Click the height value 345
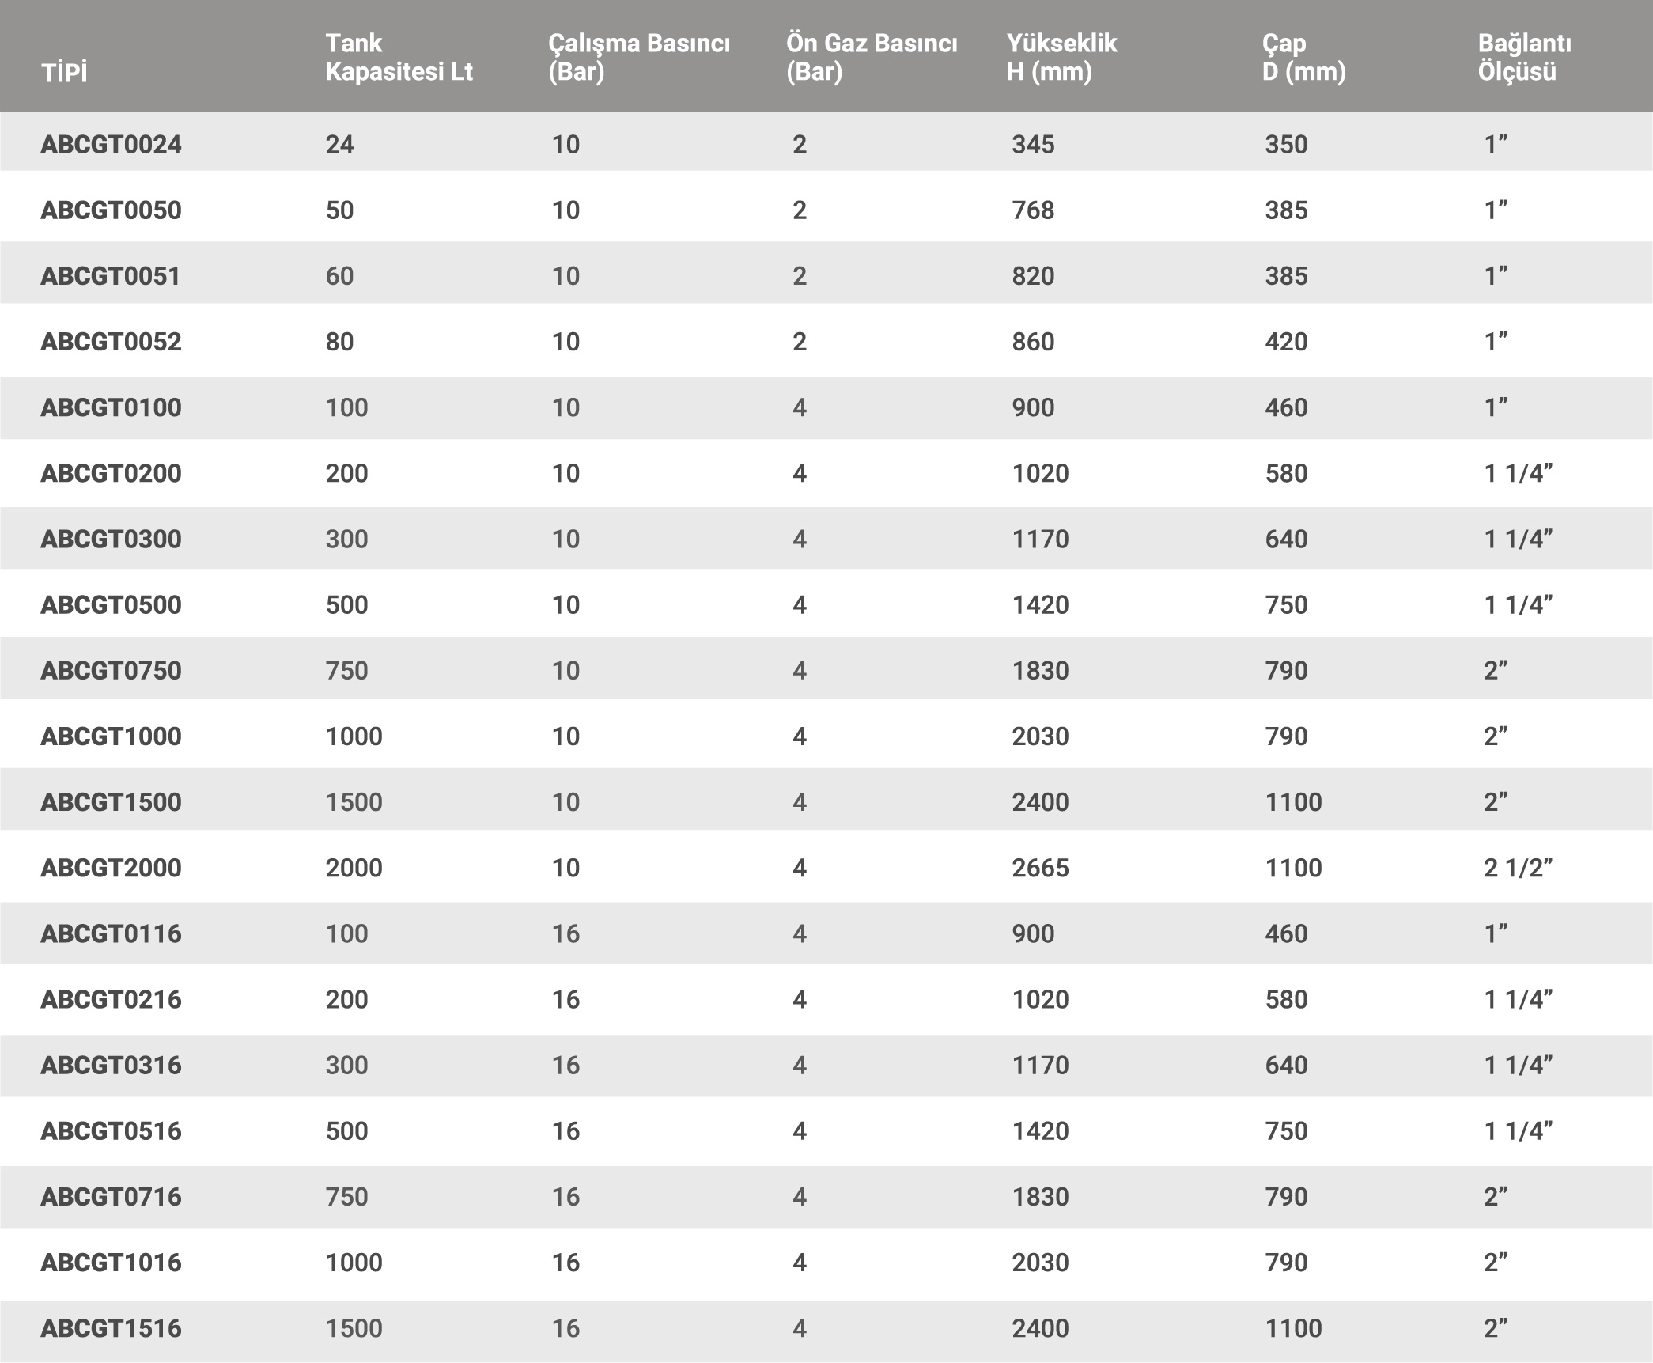Image resolution: width=1653 pixels, height=1363 pixels. click(x=1033, y=144)
